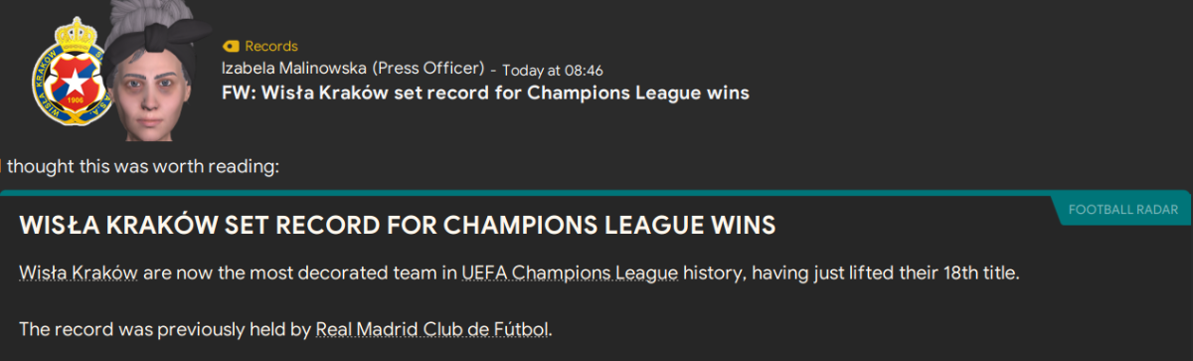Click the Today at 08:46 timestamp
The image size is (1193, 361).
click(553, 70)
